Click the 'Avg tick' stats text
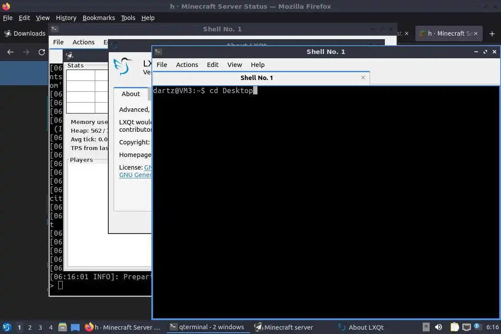This screenshot has height=334, width=501. coord(89,139)
